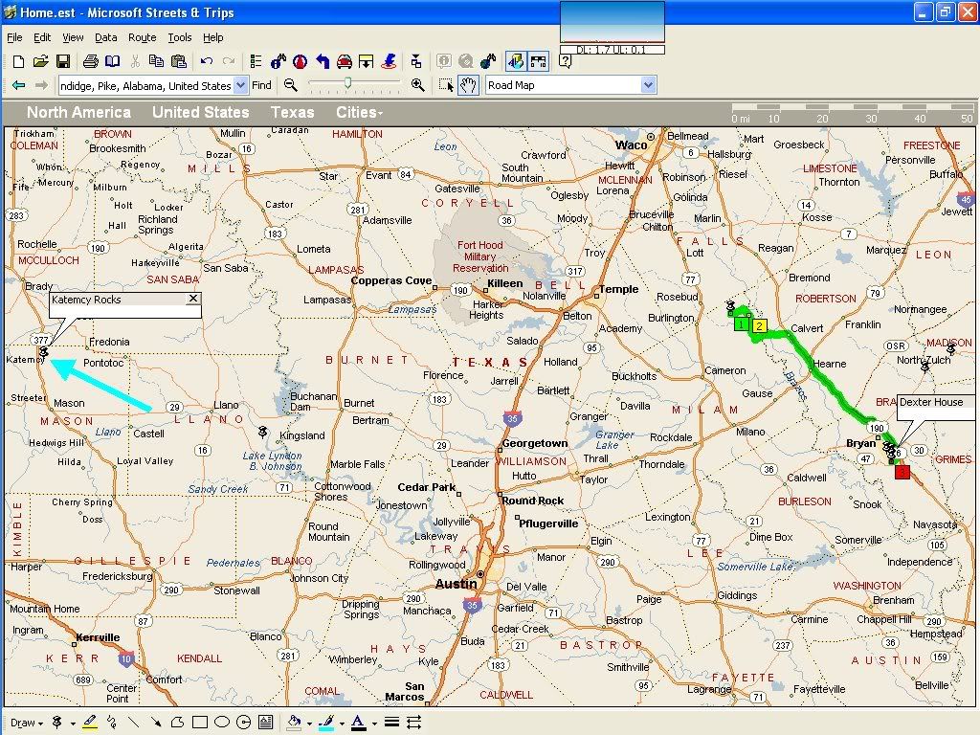Open the Cities breadcrumb dropdown
The height and width of the screenshot is (735, 980).
coord(360,113)
